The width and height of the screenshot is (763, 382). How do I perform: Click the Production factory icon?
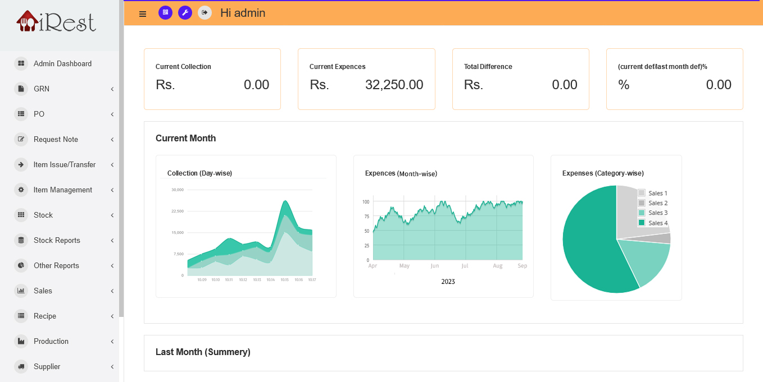click(21, 341)
